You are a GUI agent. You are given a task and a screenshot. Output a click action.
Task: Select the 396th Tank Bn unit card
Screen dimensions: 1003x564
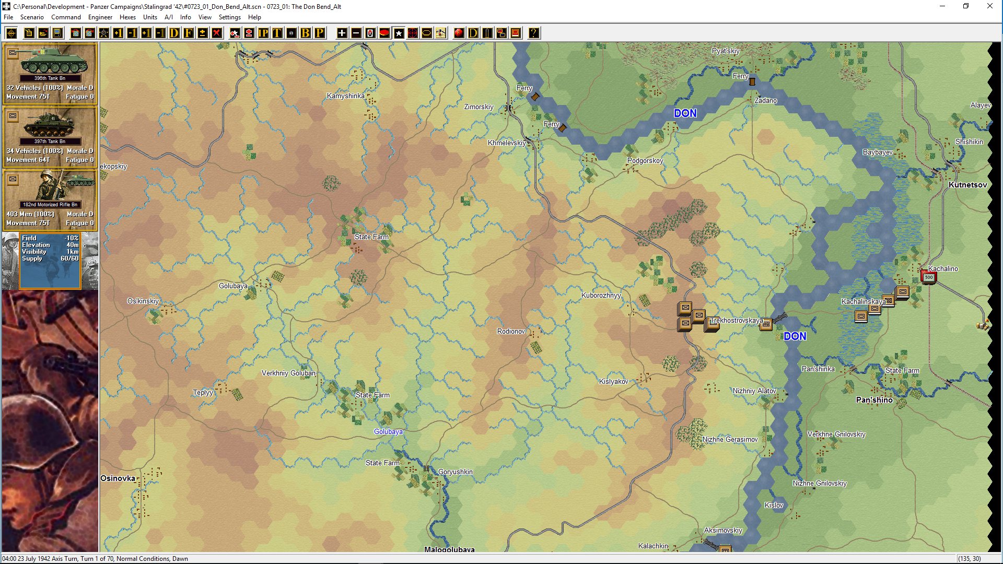[x=50, y=74]
